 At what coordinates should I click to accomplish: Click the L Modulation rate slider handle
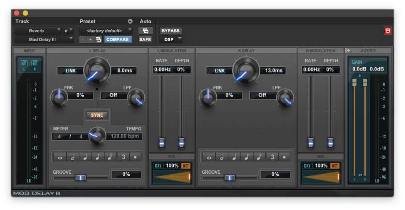point(162,143)
